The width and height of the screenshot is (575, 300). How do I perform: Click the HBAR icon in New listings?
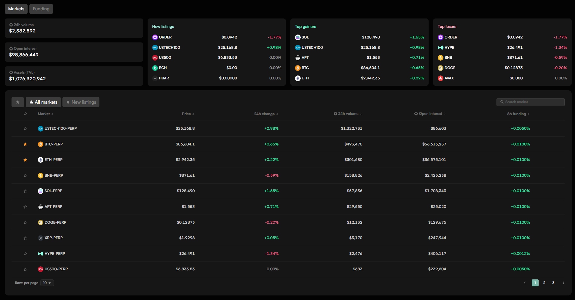(x=155, y=78)
